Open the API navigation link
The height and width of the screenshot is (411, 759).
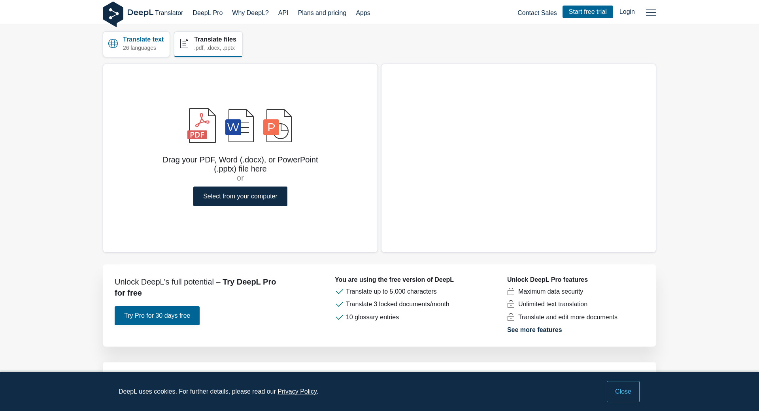283,13
